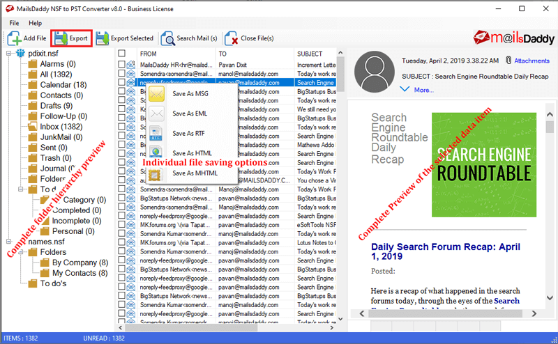This screenshot has width=558, height=344.
Task: Check the eSoftTools NSF email row
Action: tap(121, 224)
